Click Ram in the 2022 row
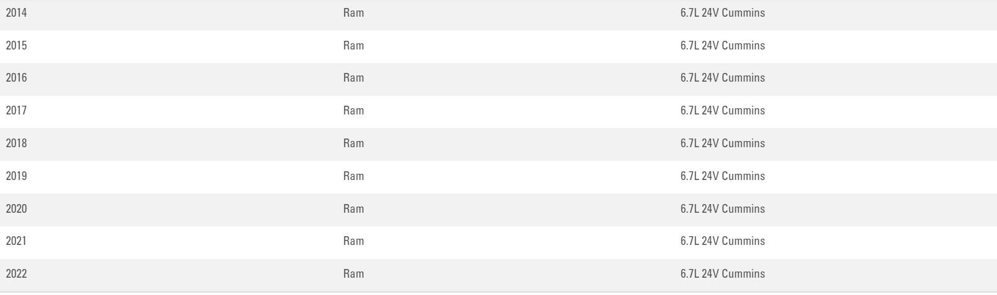This screenshot has height=295, width=997. point(354,274)
